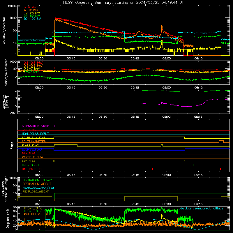Screen dimensions: 233x233
Task: Select the SC_TRANSMITTER flag label
Action: click(x=33, y=142)
